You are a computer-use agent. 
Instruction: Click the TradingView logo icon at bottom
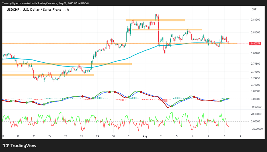(6, 145)
